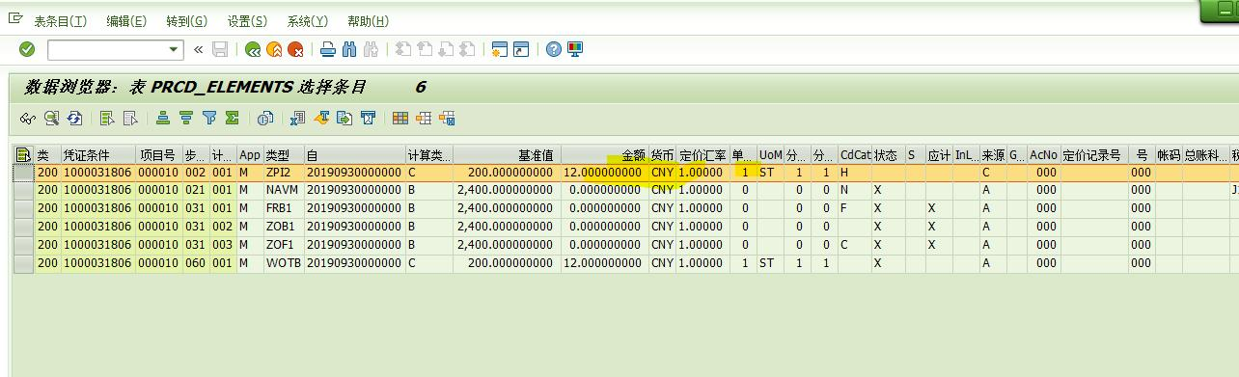Select the row marker for the ZPI2 row
This screenshot has width=1239, height=377.
click(23, 173)
